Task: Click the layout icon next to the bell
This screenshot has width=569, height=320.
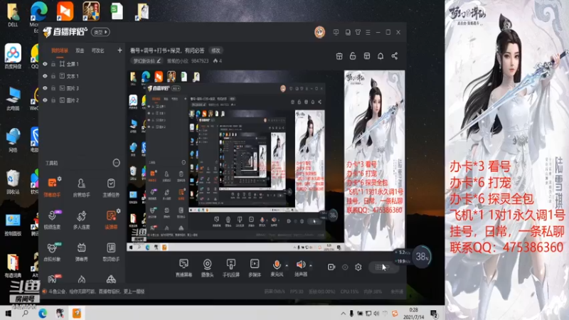Action: coord(367,56)
